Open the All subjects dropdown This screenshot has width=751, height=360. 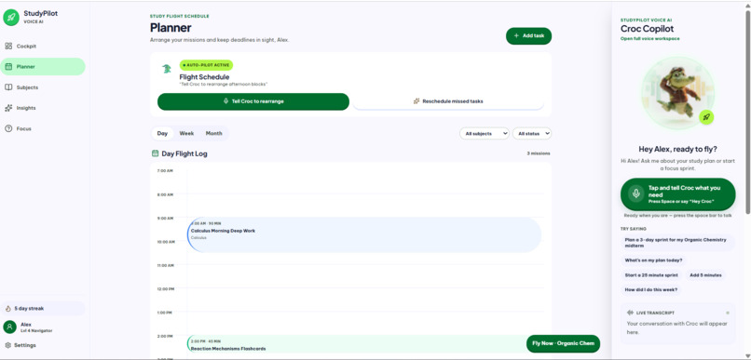click(x=485, y=134)
